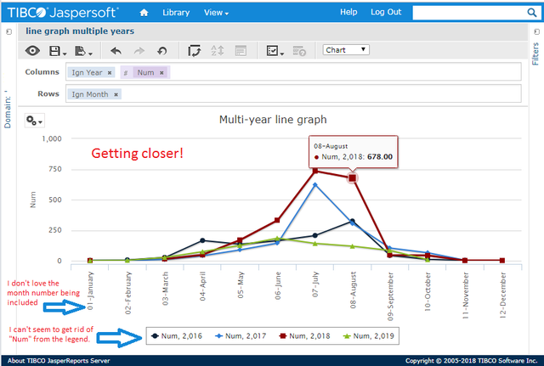
Task: Click the 2016 April data point
Action: [202, 240]
